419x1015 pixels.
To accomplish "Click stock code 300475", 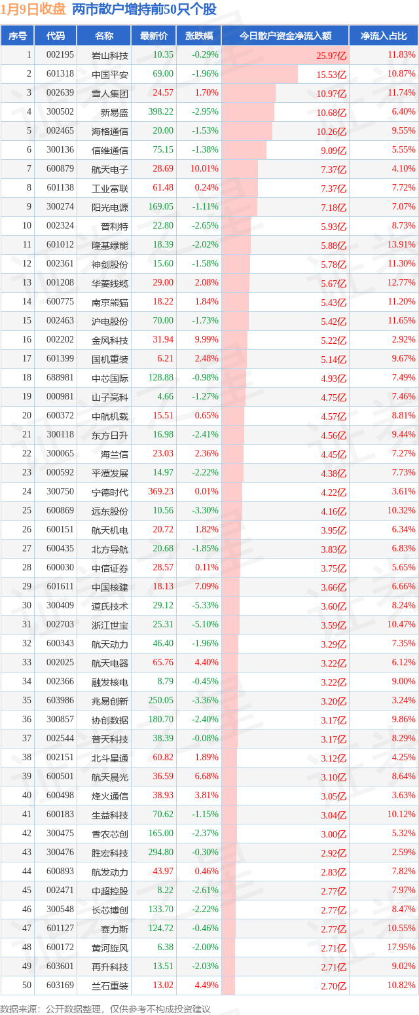I will (x=61, y=834).
